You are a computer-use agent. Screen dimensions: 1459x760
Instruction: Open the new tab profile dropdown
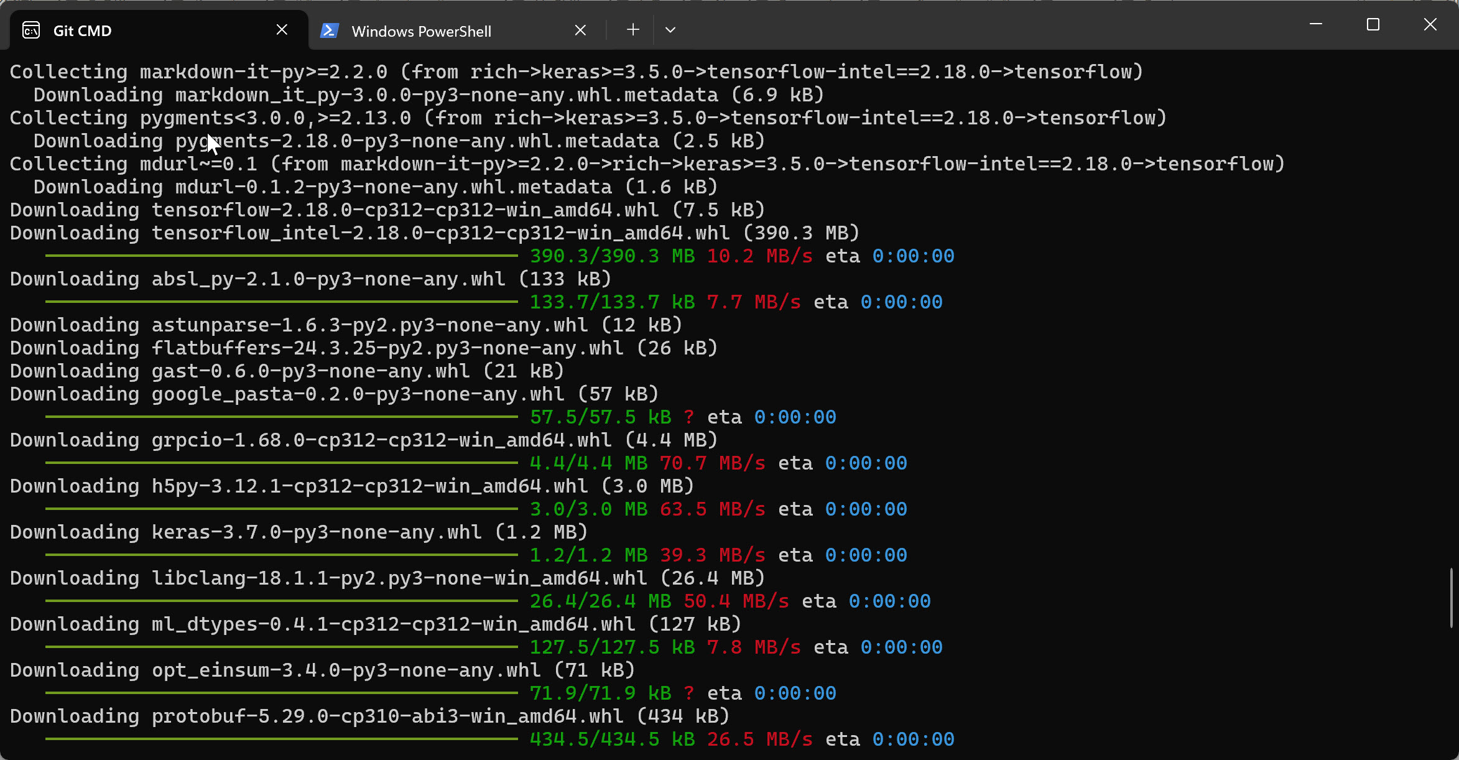pos(670,30)
